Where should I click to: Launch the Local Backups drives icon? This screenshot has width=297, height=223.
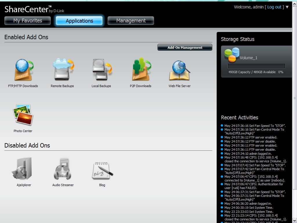tap(102, 69)
